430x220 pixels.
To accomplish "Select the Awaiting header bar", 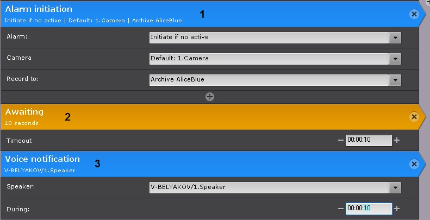I will point(163,116).
